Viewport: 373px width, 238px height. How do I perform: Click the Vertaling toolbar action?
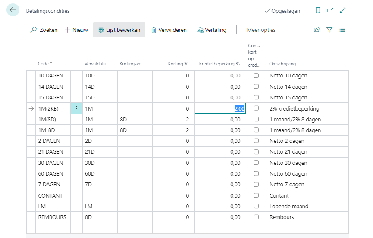pos(211,30)
